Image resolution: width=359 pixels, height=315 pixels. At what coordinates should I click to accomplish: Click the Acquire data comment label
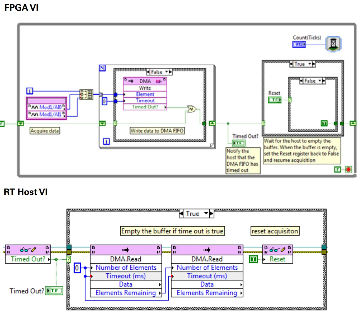(45, 131)
